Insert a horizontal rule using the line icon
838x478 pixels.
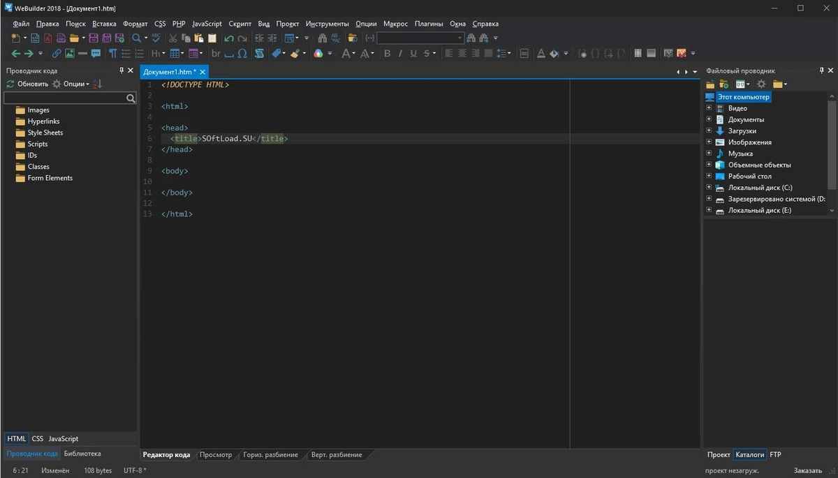click(x=82, y=53)
